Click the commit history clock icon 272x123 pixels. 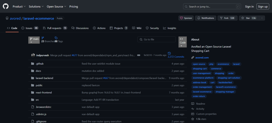[169, 53]
